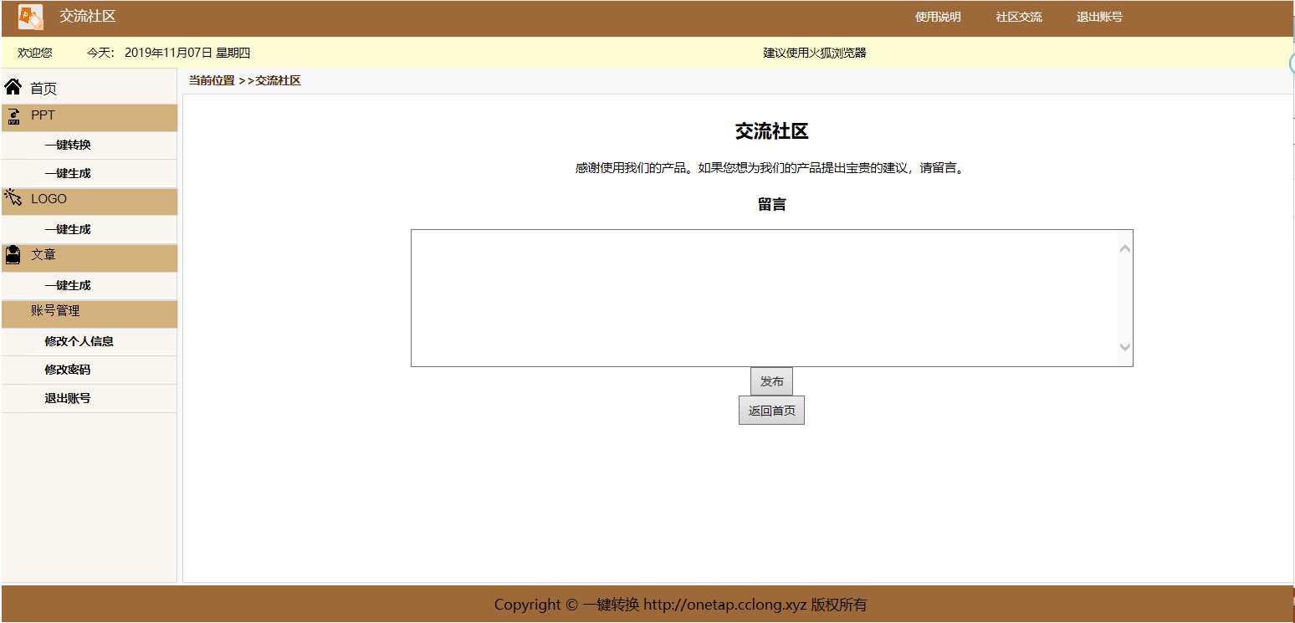1295x623 pixels.
Task: Open 一键生成 under LOGO
Action: pyautogui.click(x=68, y=229)
